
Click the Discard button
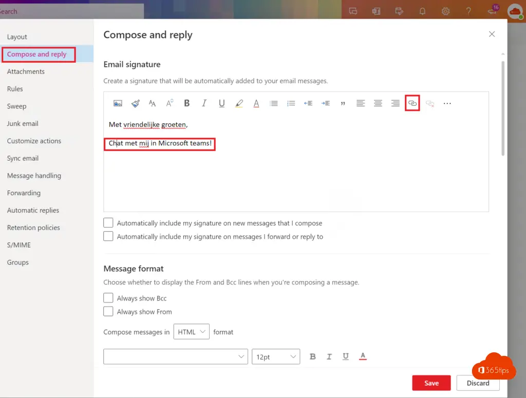[478, 383]
